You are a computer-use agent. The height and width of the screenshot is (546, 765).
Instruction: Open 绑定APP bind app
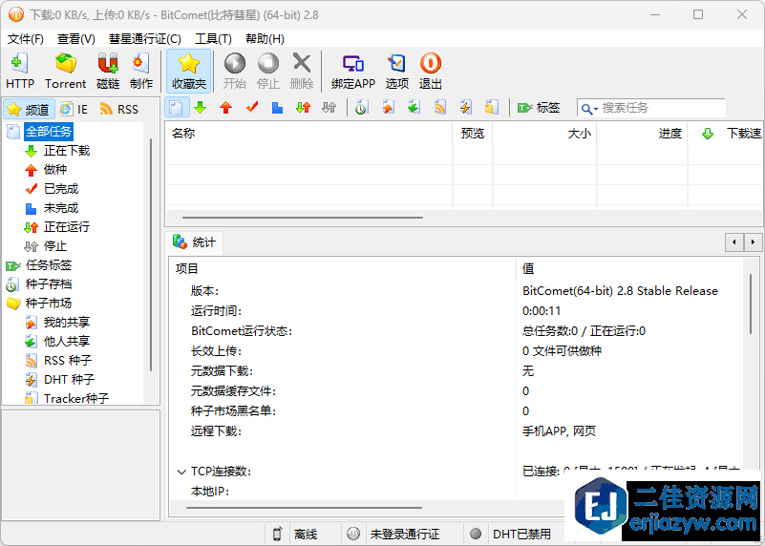coord(352,72)
